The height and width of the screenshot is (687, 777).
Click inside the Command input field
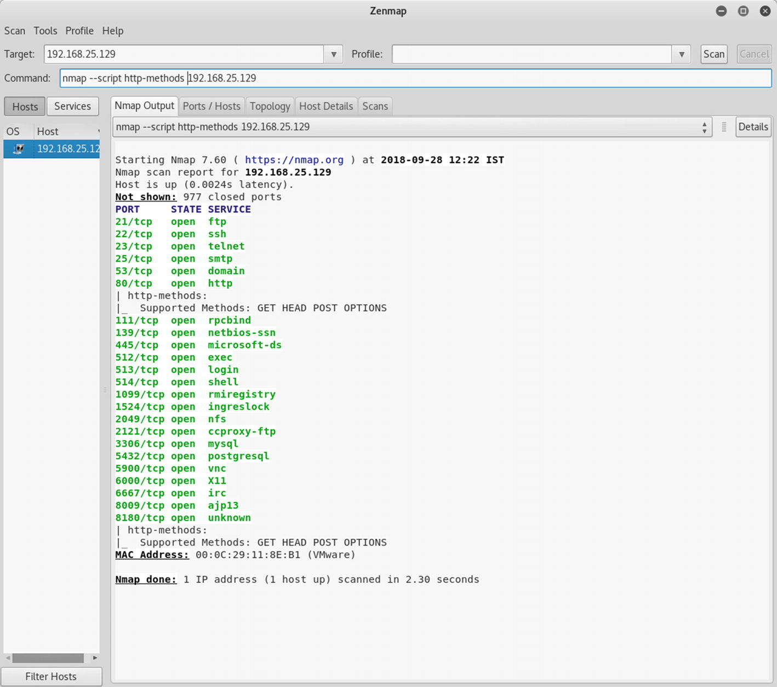(x=415, y=78)
